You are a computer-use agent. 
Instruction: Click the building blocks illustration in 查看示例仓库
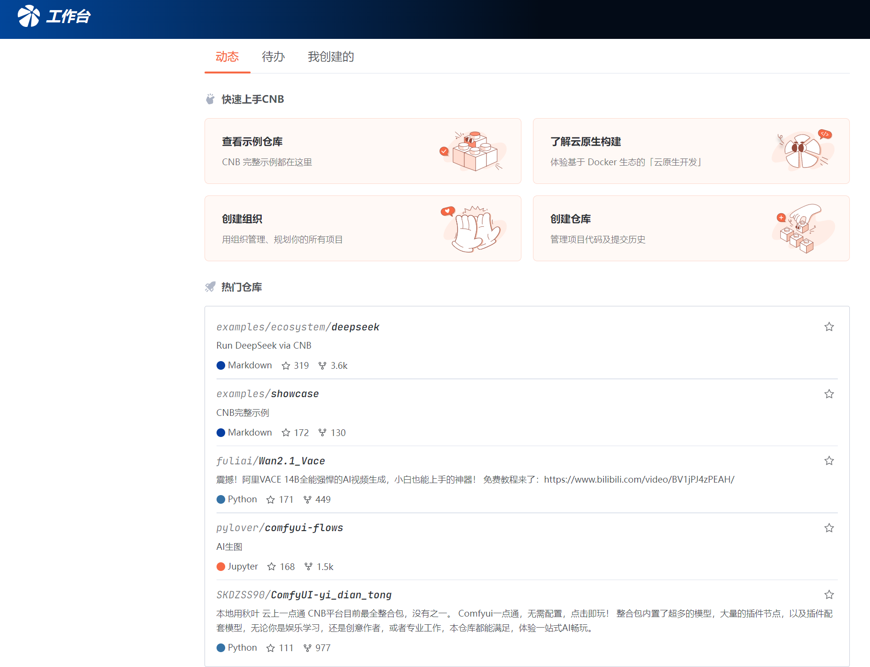473,151
